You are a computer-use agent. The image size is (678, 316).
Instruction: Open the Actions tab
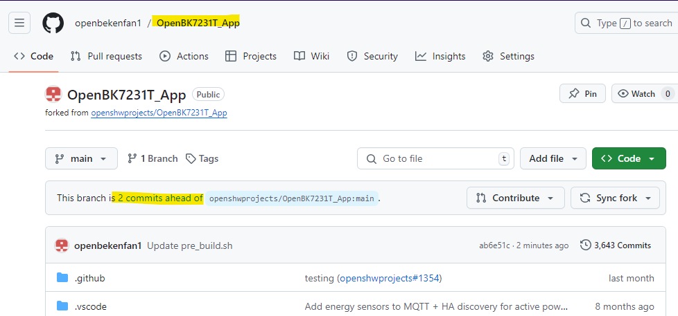tap(184, 56)
